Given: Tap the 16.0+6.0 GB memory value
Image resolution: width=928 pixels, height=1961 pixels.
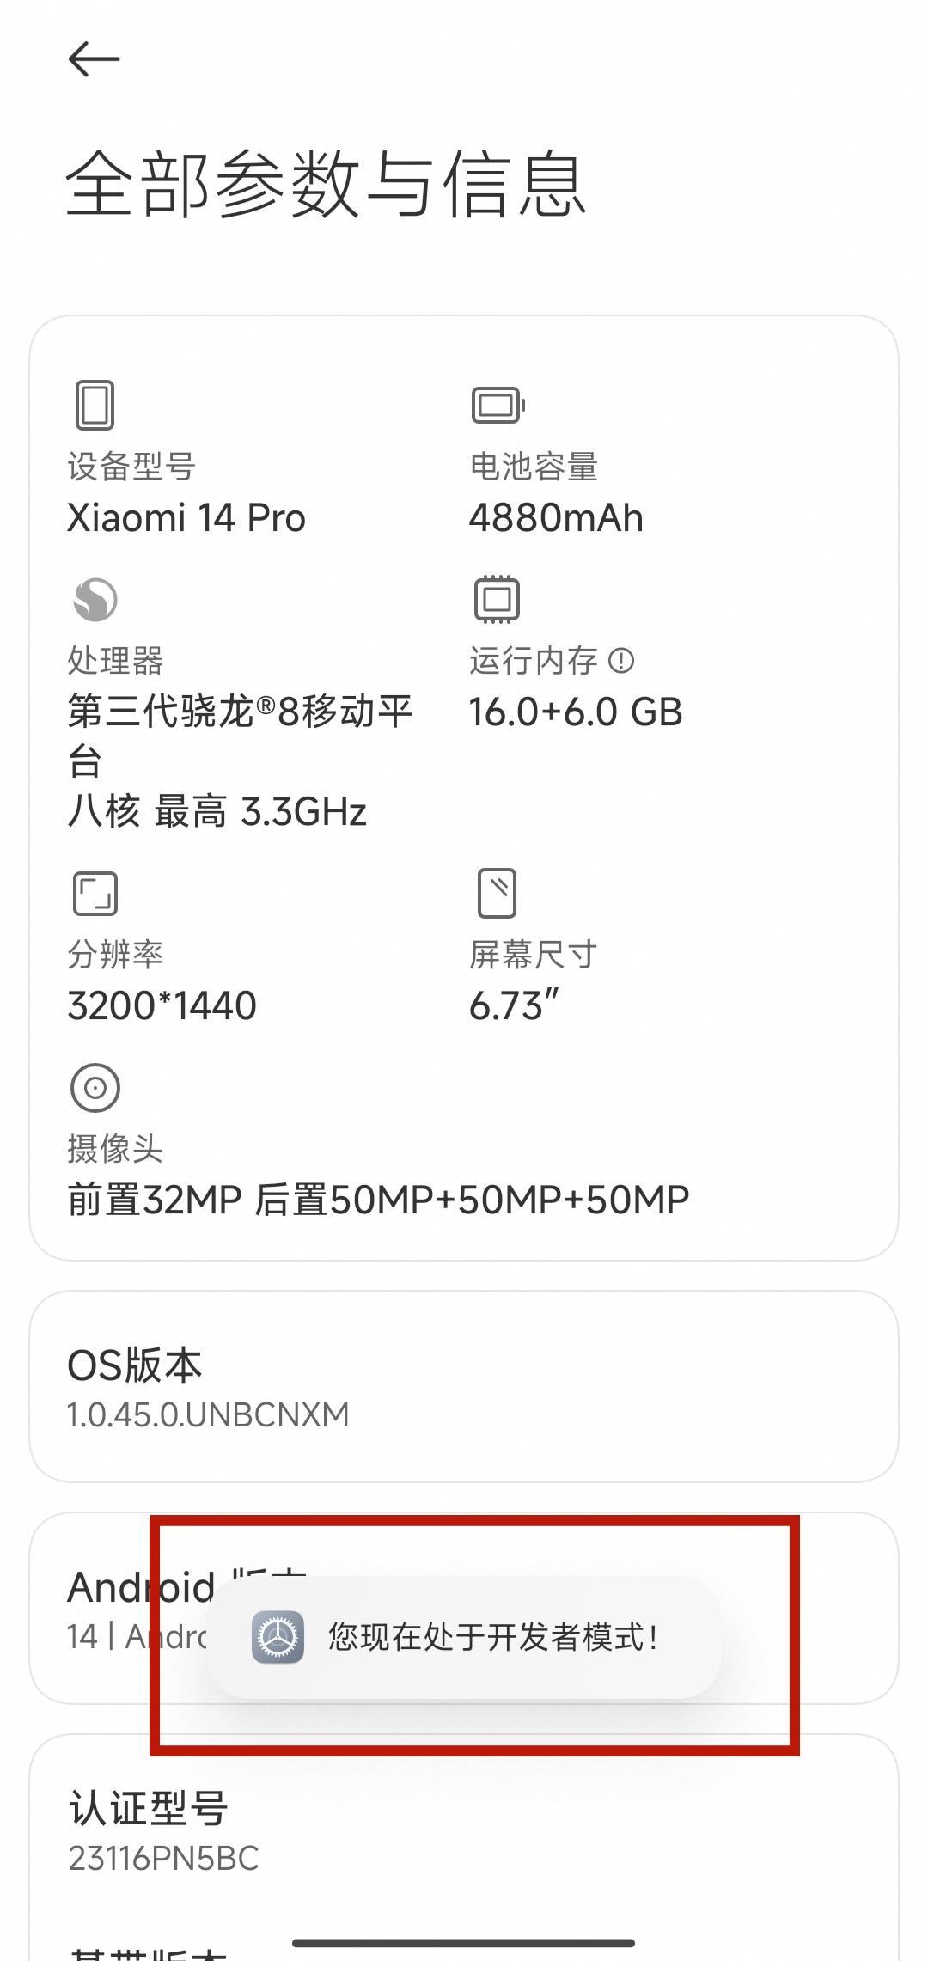Looking at the screenshot, I should click(x=576, y=712).
